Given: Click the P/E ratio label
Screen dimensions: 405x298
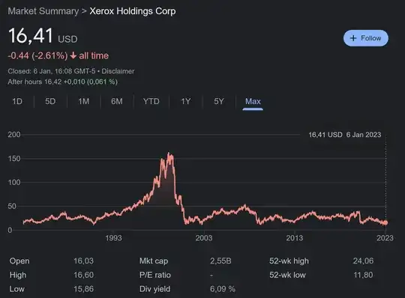Looking at the screenshot, I should 155,275.
